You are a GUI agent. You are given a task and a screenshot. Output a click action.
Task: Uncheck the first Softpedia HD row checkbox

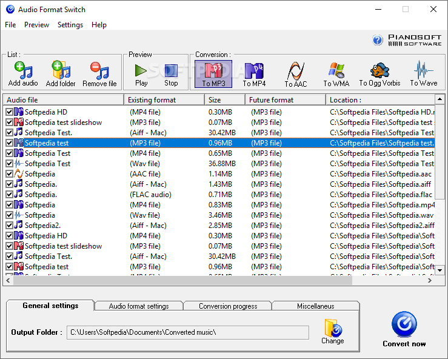pos(9,112)
